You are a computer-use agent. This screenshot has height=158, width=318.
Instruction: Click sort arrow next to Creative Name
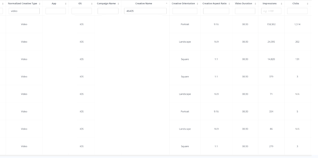(167, 4)
